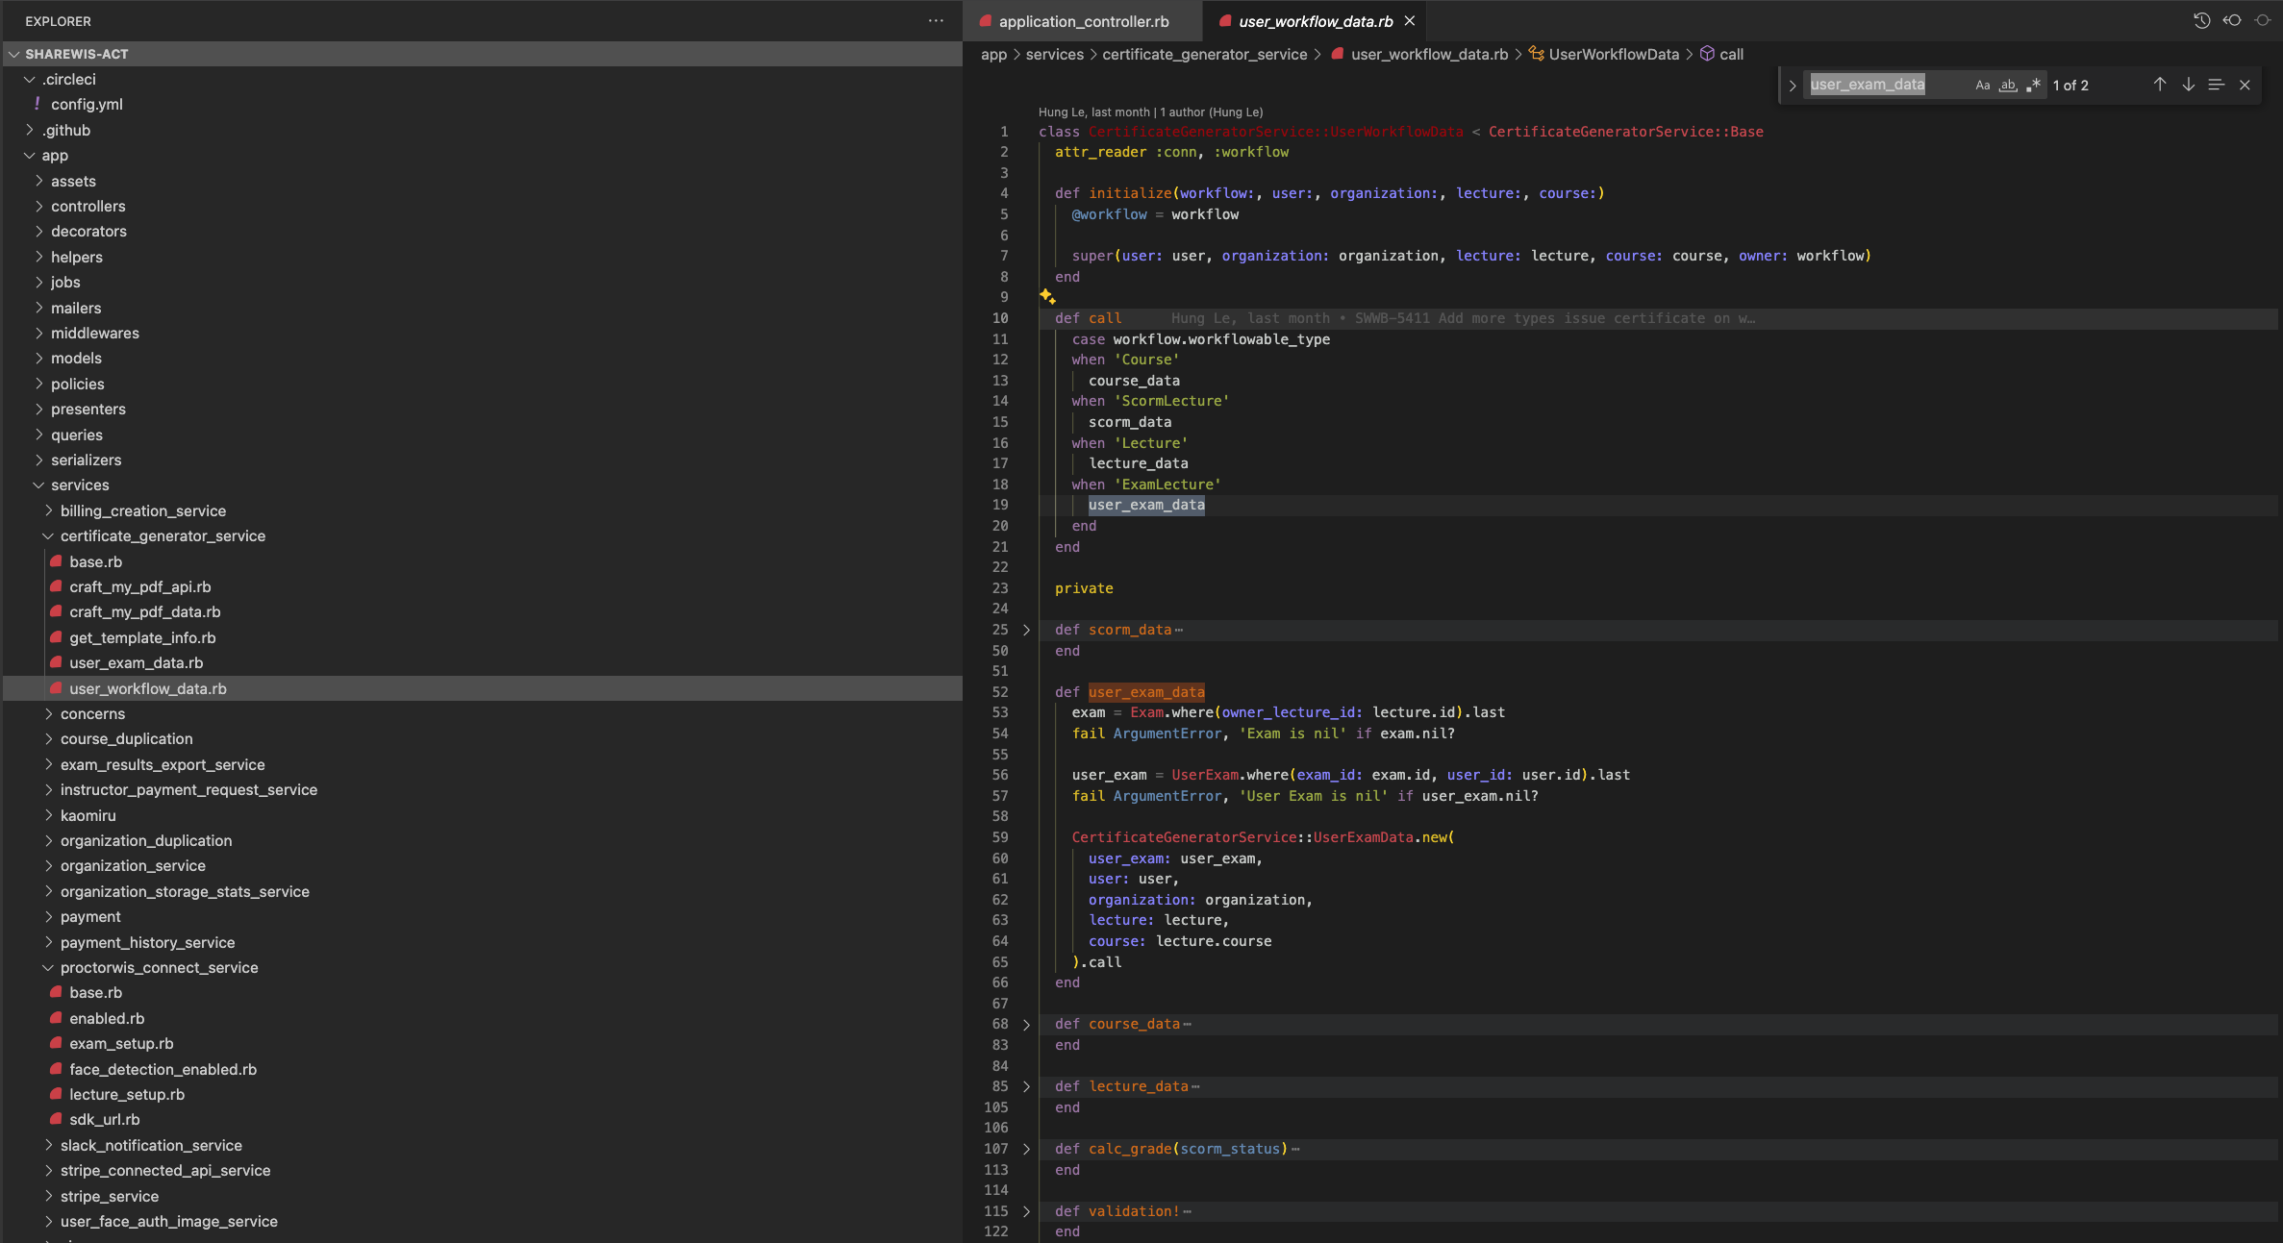Open craft_my_pdf_api.rb file

pos(483,586)
